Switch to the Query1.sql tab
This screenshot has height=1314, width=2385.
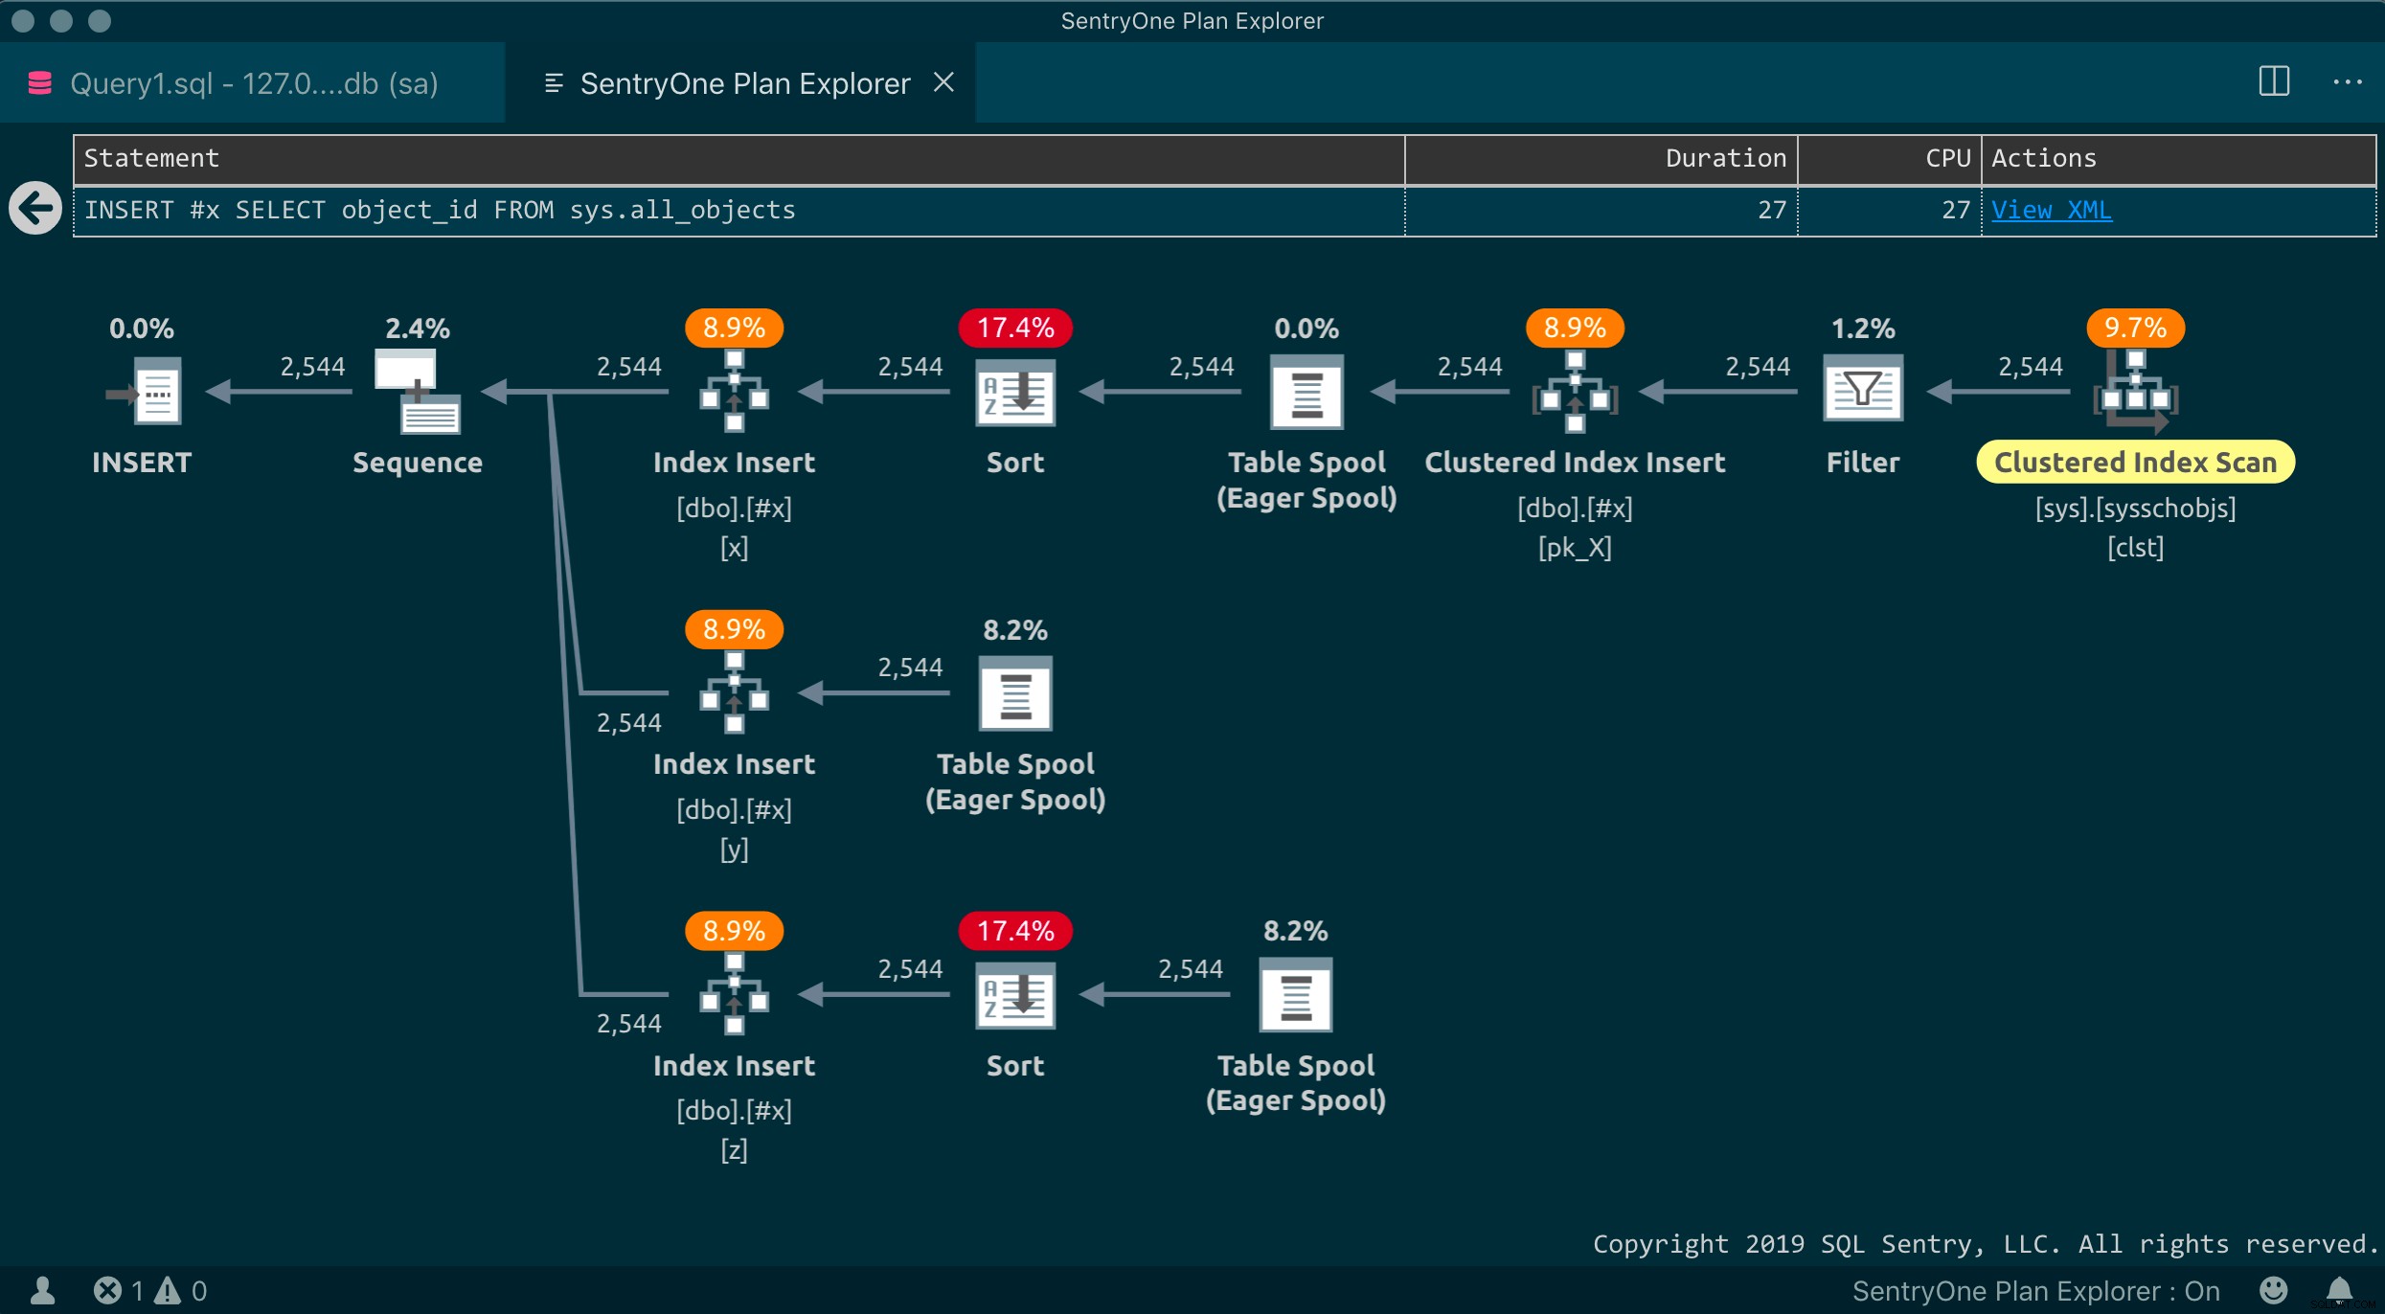(252, 82)
